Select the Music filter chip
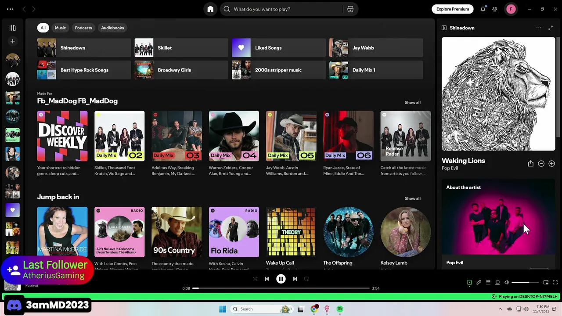Screen dimensions: 562x316 (x=60, y=28)
